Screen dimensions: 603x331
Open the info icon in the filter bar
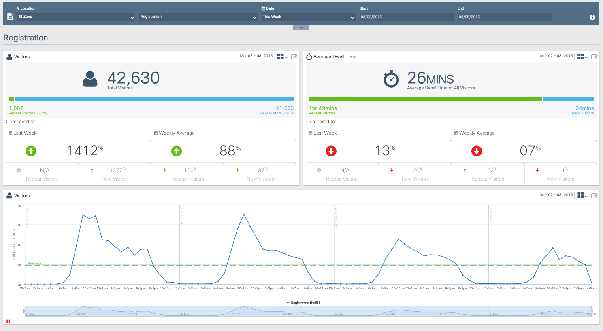(592, 17)
